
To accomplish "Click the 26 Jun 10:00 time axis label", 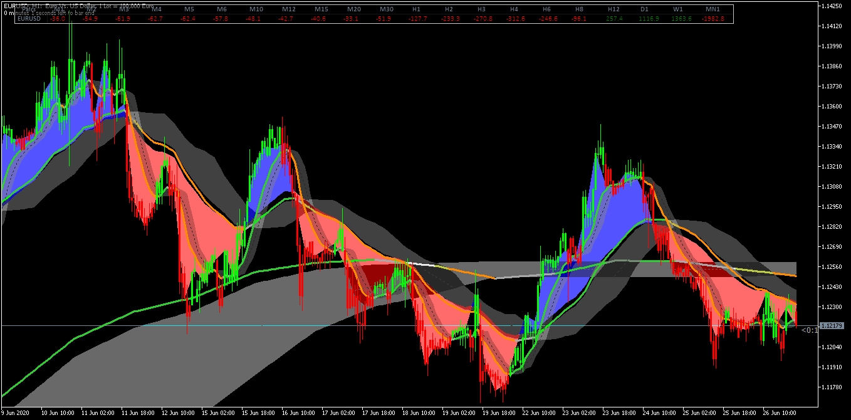I will coord(781,414).
